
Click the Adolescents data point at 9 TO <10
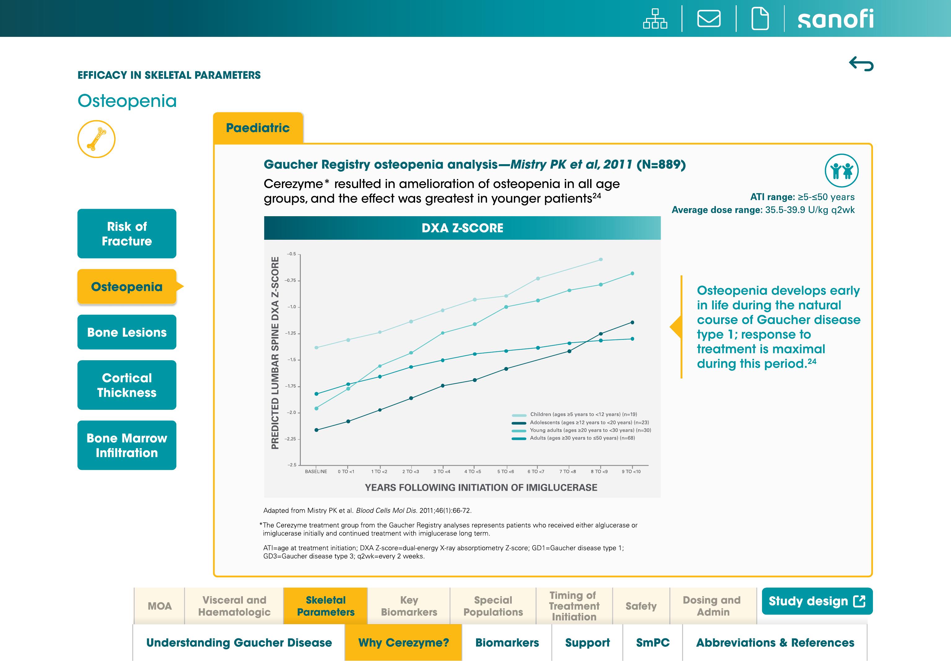[633, 322]
